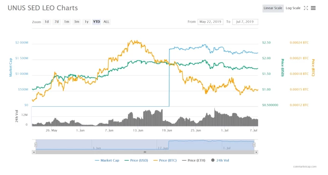This screenshot has height=175, width=328.
Task: Open the chart hamburger menu icon
Action: point(313,8)
